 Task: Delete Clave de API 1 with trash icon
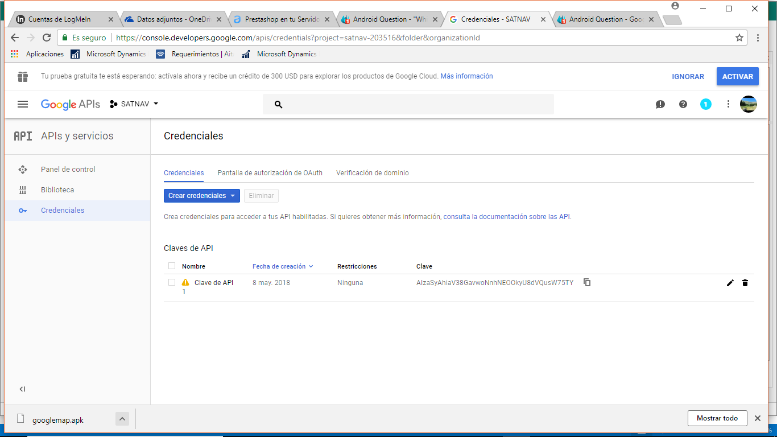(745, 283)
